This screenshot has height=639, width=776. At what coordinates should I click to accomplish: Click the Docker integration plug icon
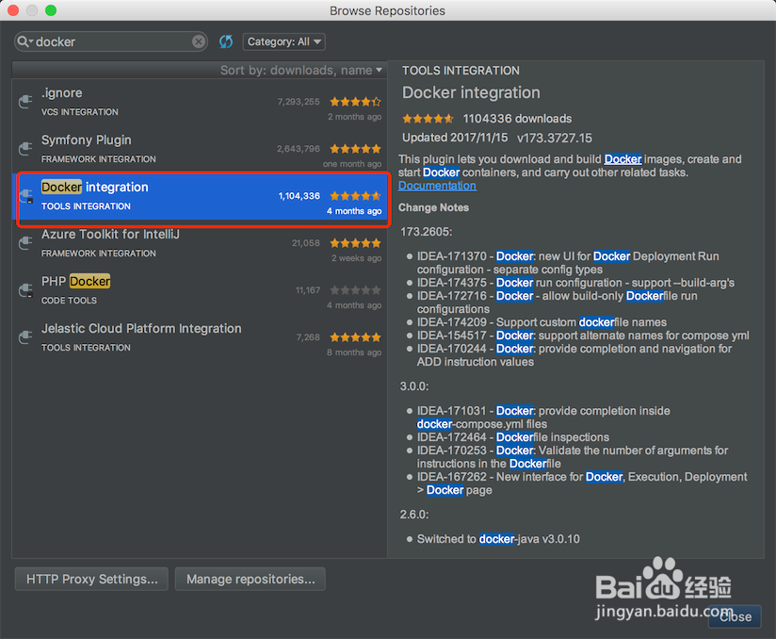click(25, 196)
